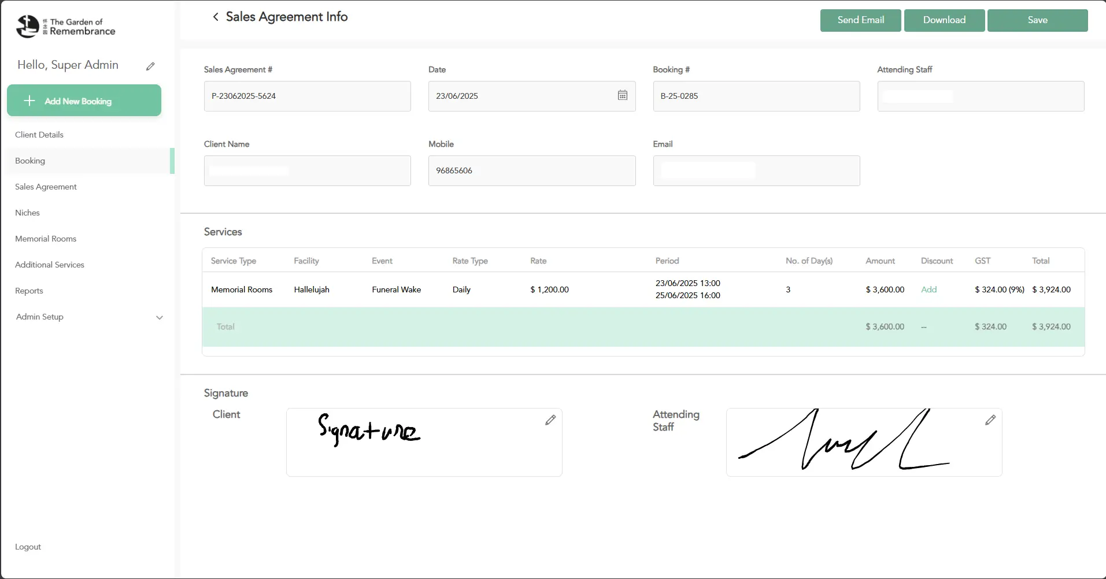Download the sales agreement
Image resolution: width=1106 pixels, height=579 pixels.
tap(944, 20)
